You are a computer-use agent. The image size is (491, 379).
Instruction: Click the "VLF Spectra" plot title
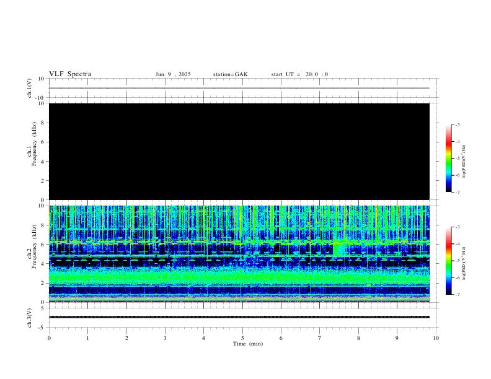point(70,74)
